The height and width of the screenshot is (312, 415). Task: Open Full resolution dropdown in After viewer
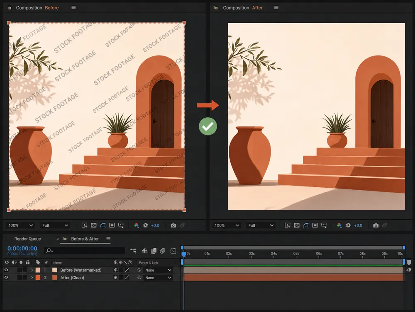coord(261,225)
